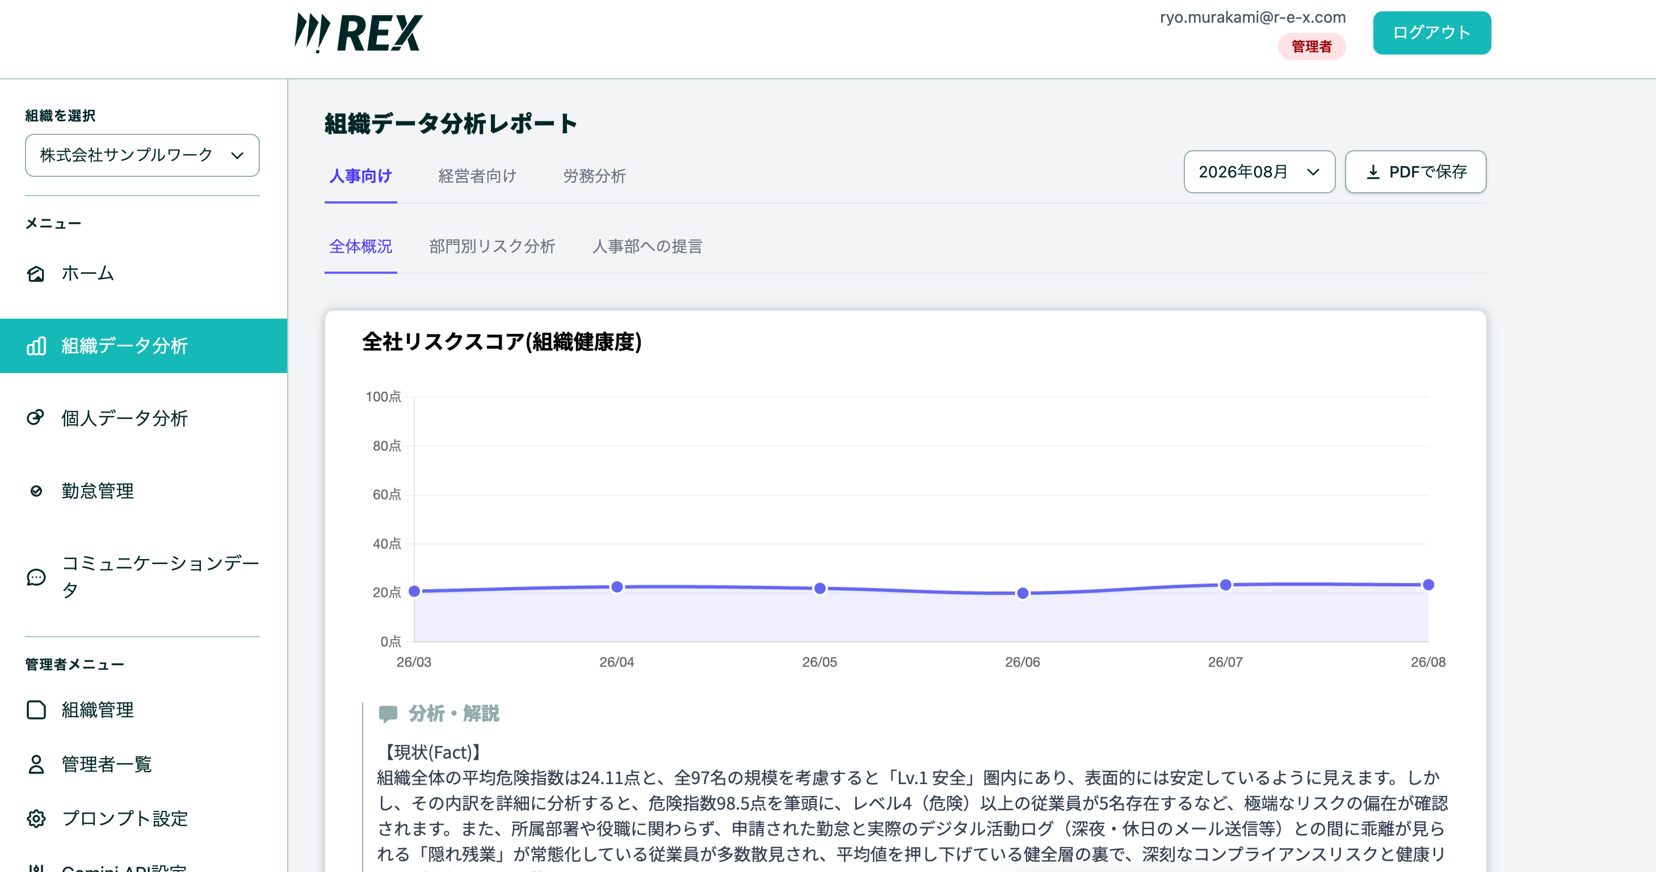
Task: Click the home icon in sidebar
Action: click(36, 274)
